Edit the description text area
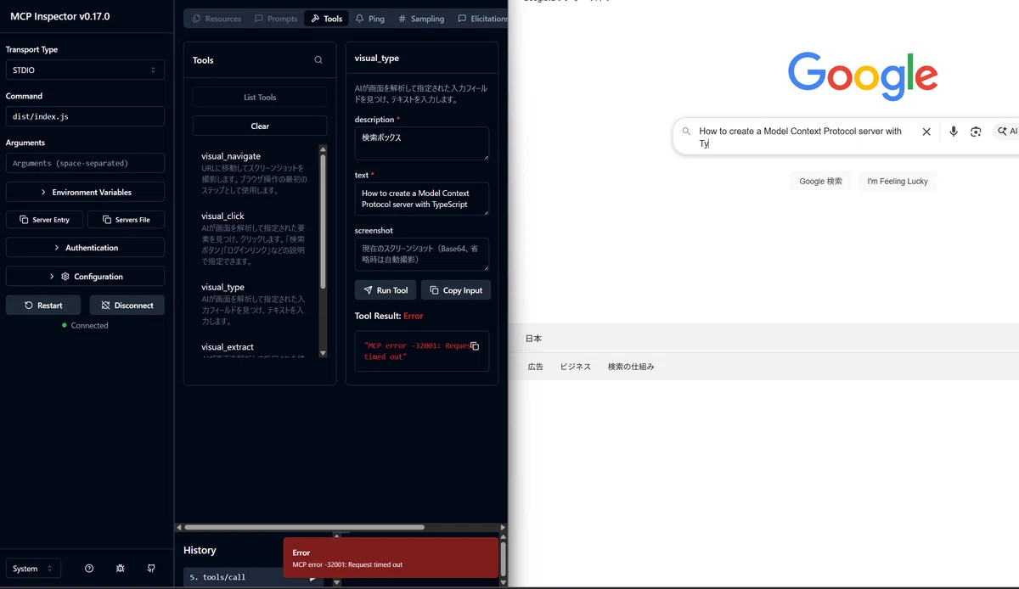1019x589 pixels. coord(422,143)
